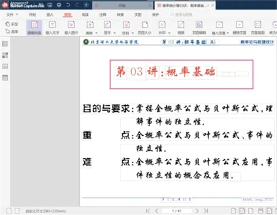Redo the last action

(77, 5)
